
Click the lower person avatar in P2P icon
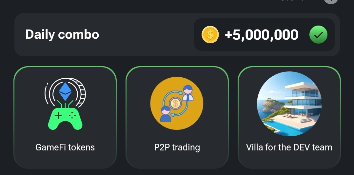click(x=166, y=113)
